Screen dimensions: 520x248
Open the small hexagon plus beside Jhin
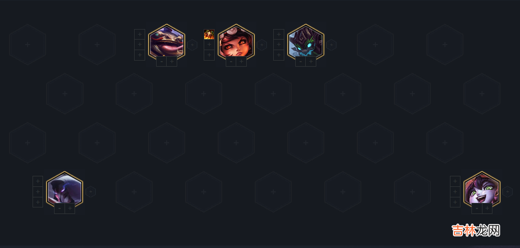(91, 191)
